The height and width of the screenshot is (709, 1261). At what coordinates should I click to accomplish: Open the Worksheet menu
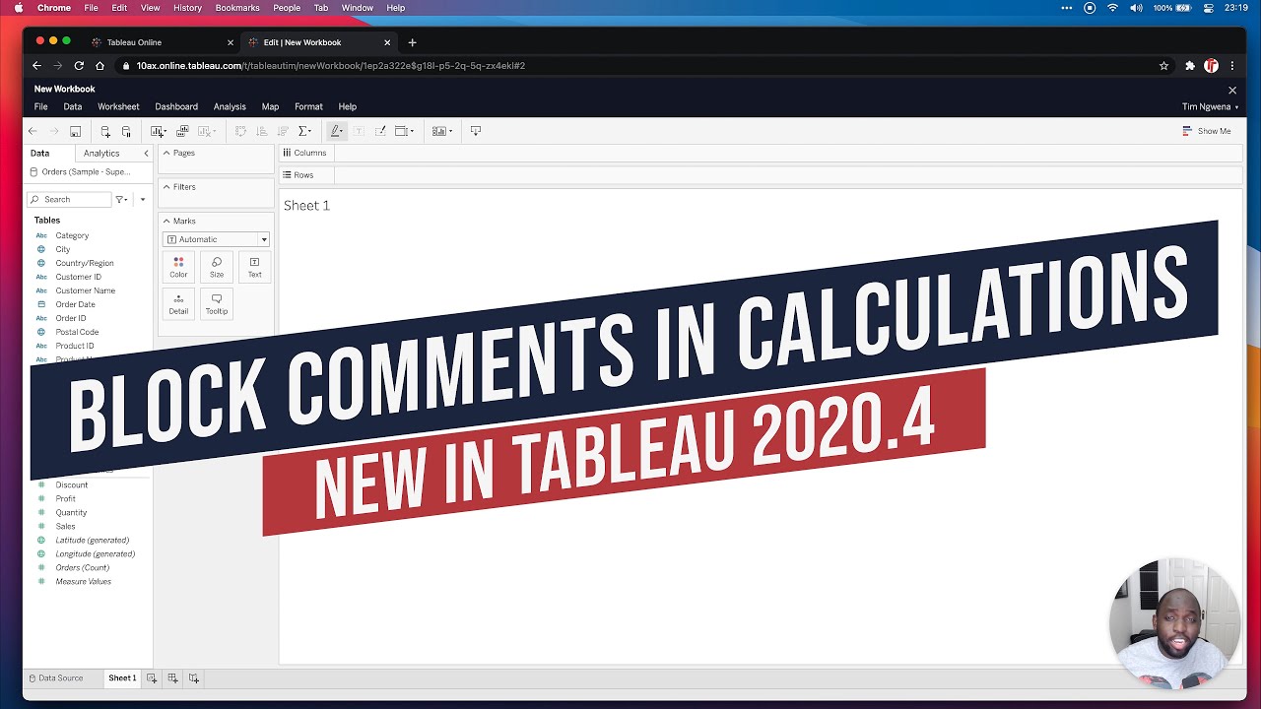pos(118,106)
